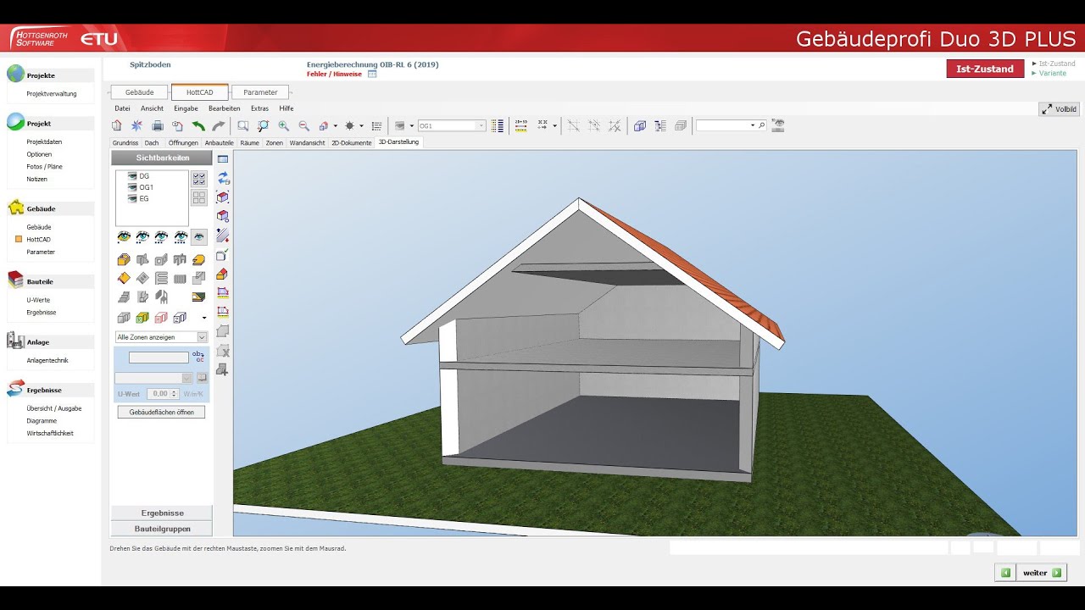The width and height of the screenshot is (1085, 610).
Task: Click the red Ist-Zustand button
Action: tap(985, 69)
